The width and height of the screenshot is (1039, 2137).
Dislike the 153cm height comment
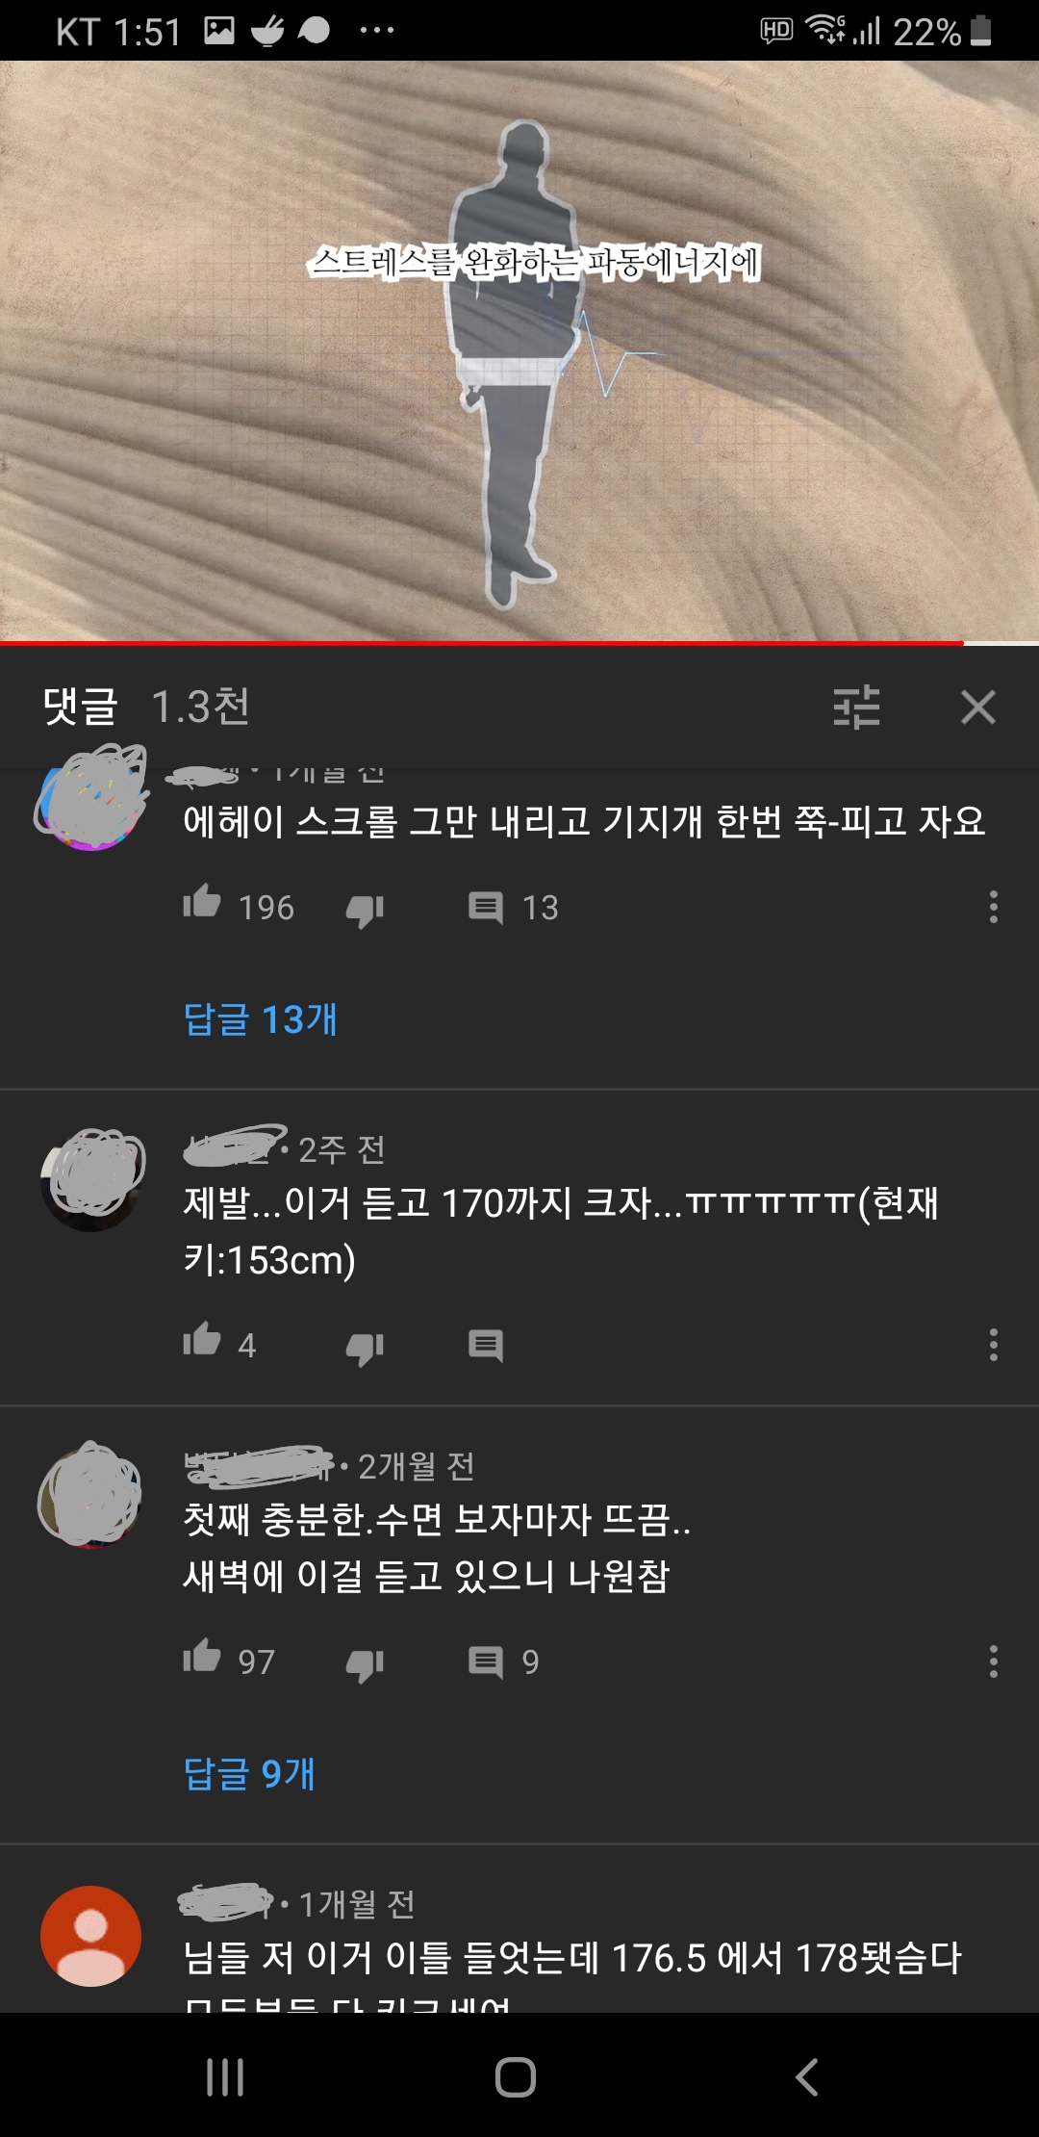366,1348
